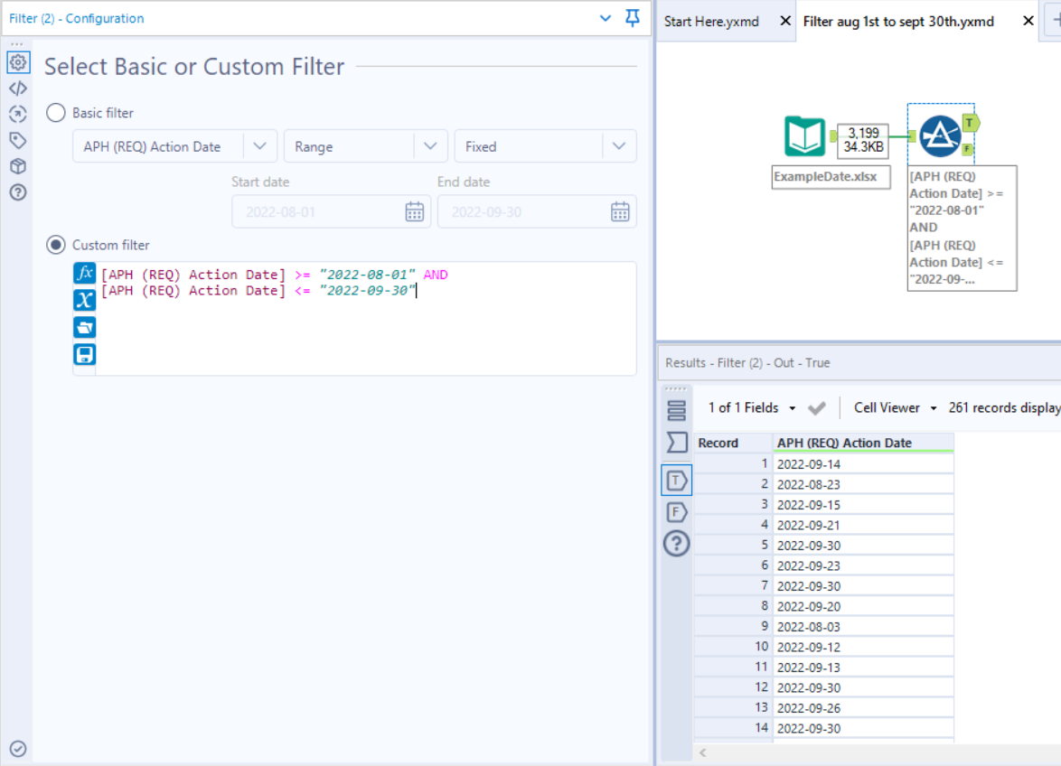This screenshot has width=1061, height=766.
Task: Open the APH (REQ) Action Date field dropdown
Action: point(260,145)
